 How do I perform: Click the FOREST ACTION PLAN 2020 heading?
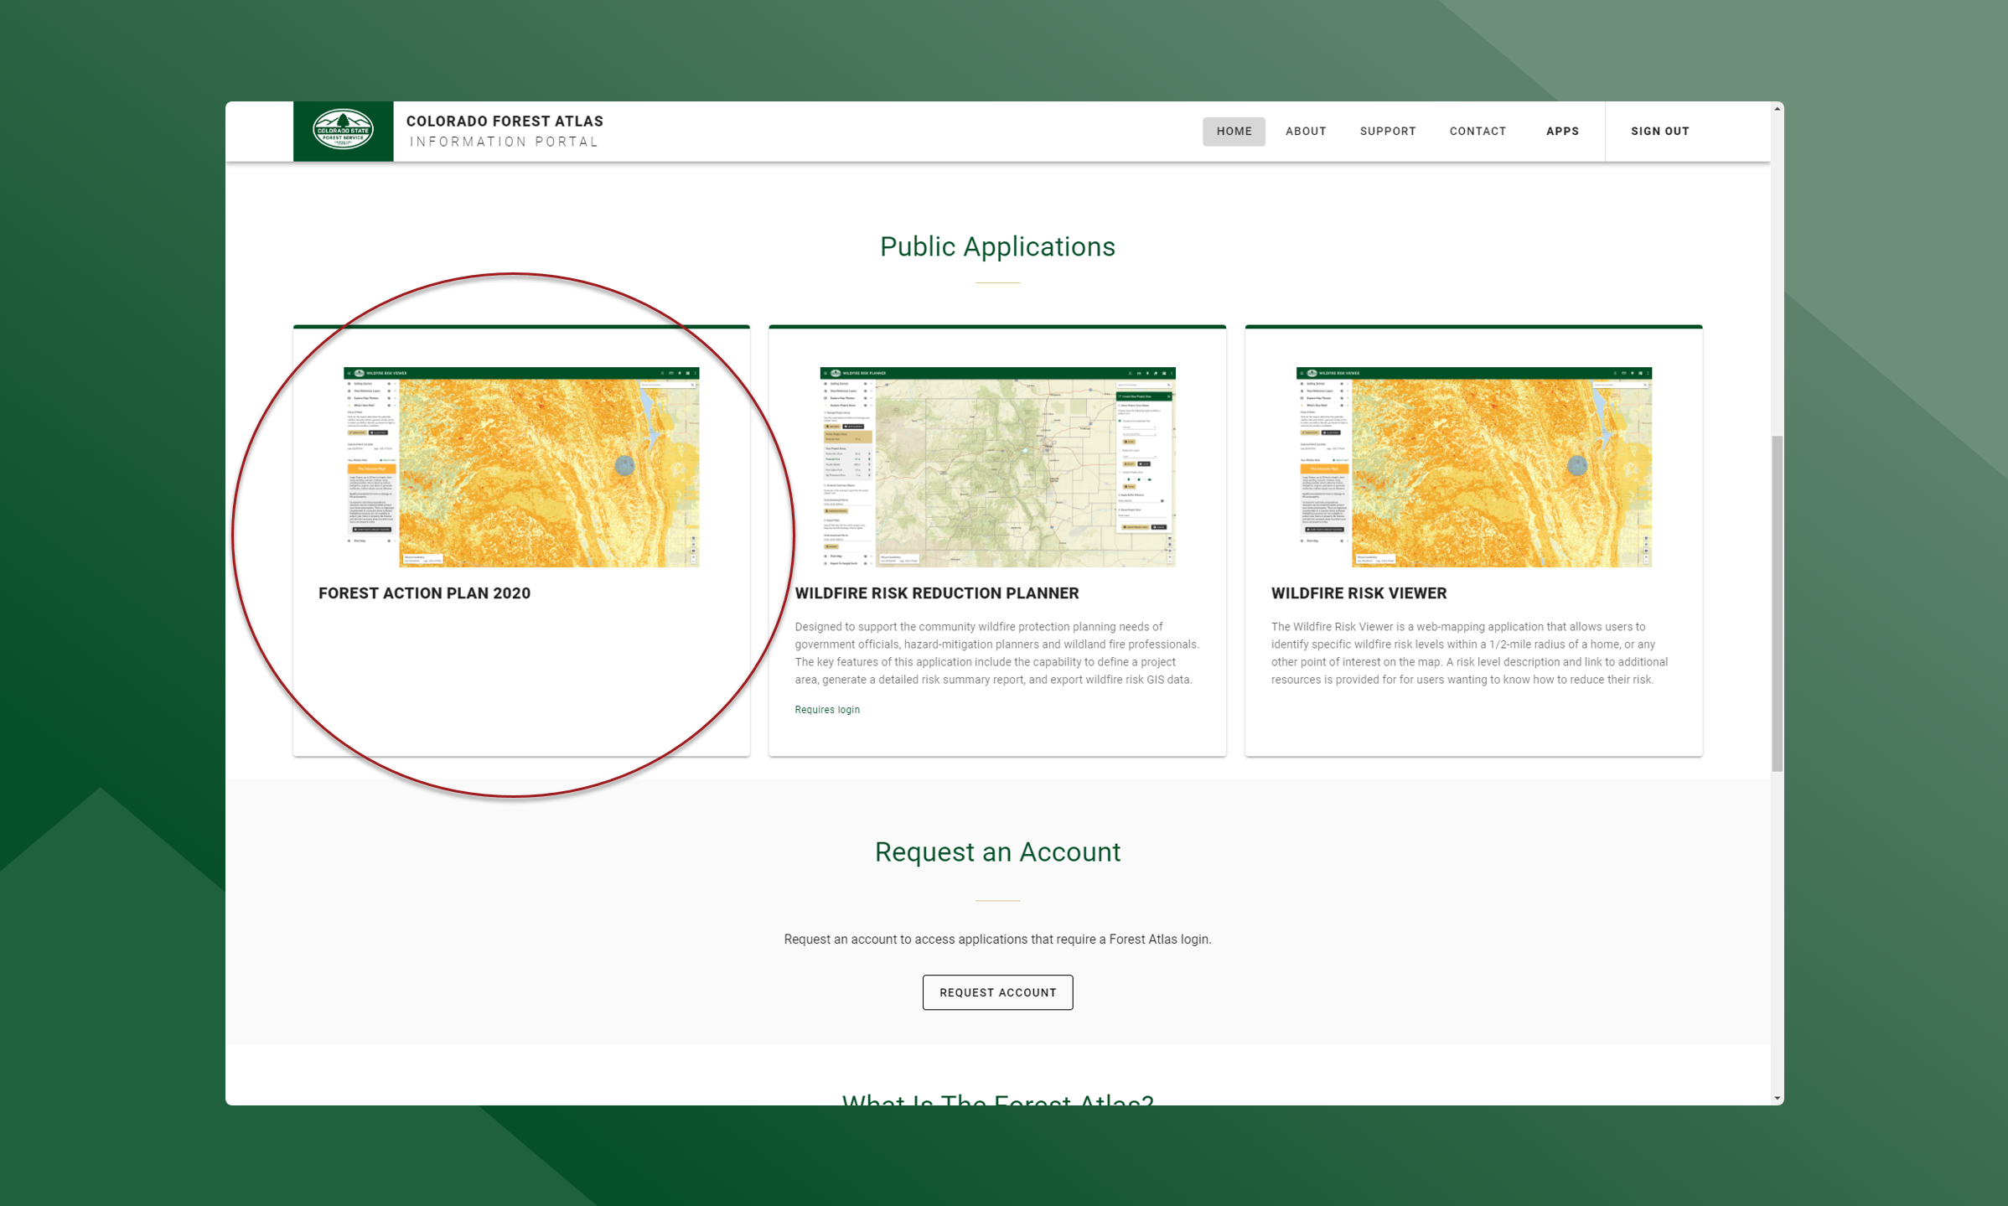point(424,593)
